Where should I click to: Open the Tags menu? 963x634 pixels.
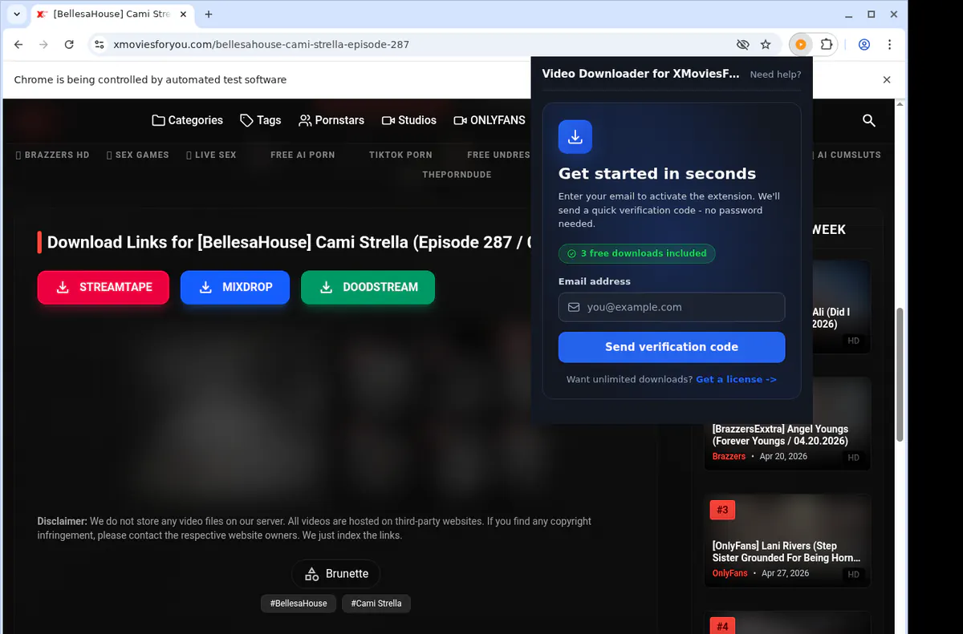(x=260, y=120)
